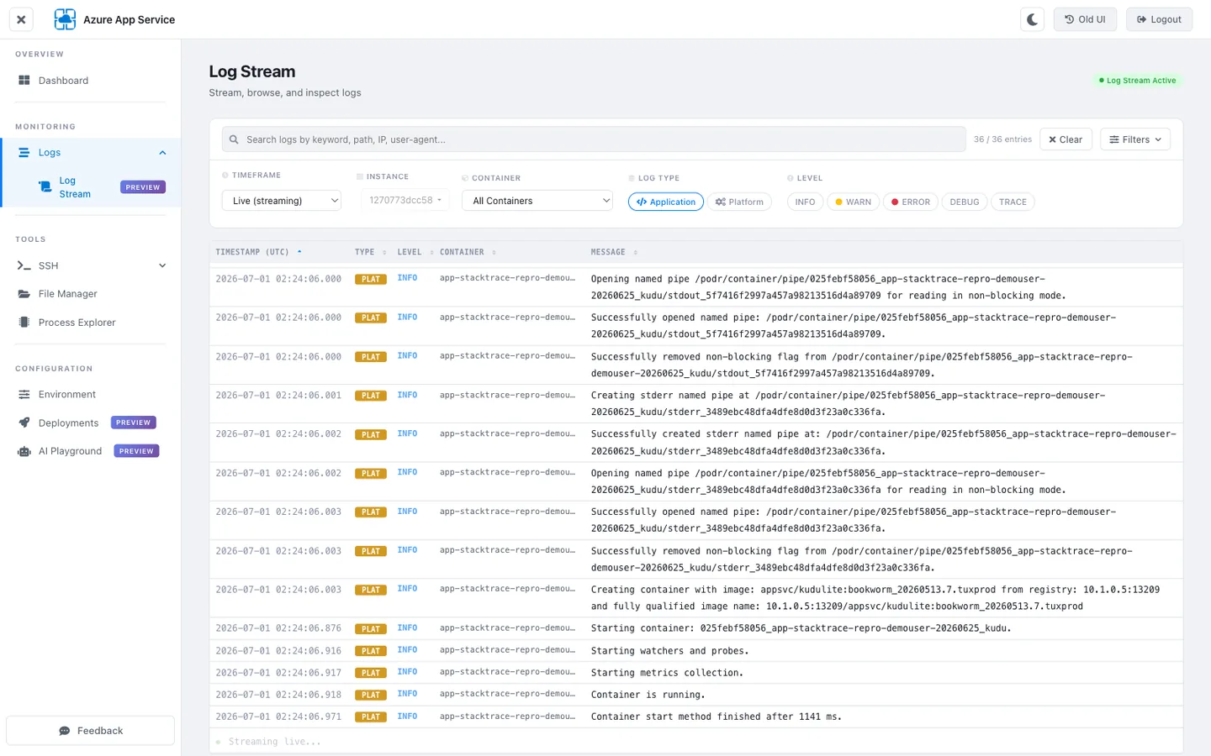Viewport: 1211px width, 756px height.
Task: Select the 'Starting metrics collection.' log message
Action: pyautogui.click(x=667, y=673)
